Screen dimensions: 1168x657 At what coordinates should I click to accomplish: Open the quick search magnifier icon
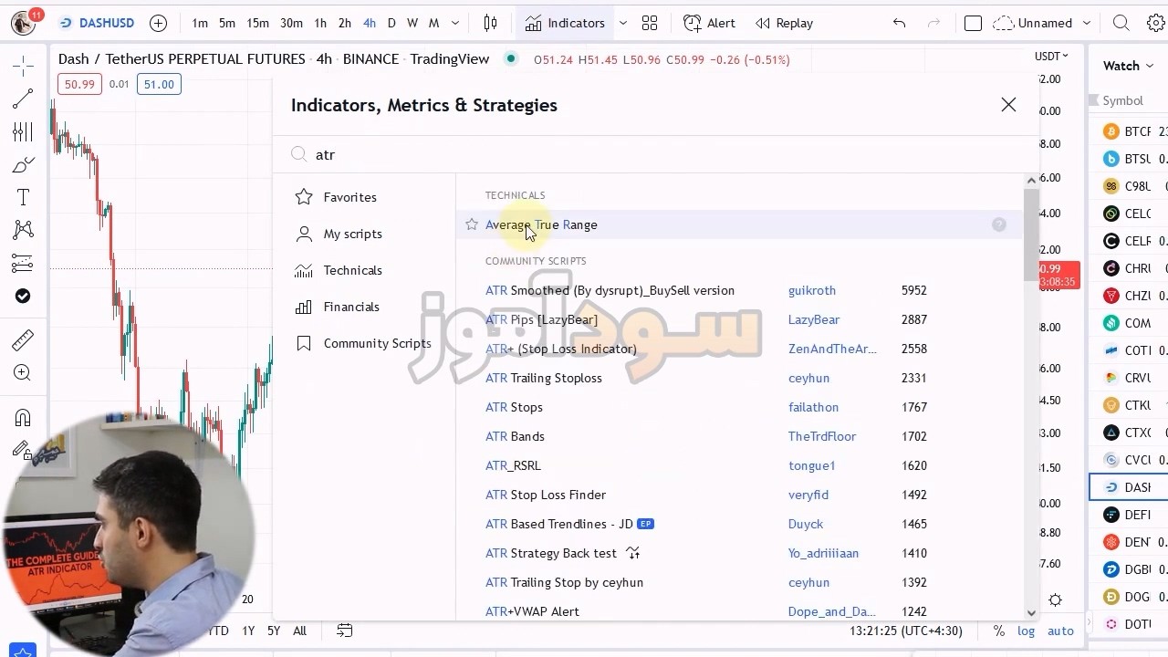coord(1121,23)
